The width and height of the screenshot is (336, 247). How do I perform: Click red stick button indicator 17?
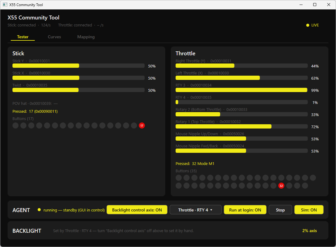click(142, 125)
